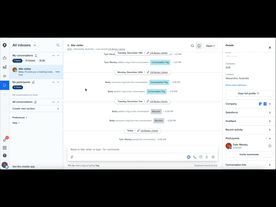Open the contacts people icon
The width and height of the screenshot is (276, 207).
pyautogui.click(x=5, y=76)
